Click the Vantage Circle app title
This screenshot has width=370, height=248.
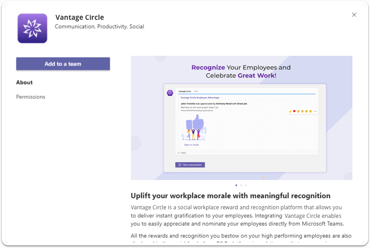79,18
